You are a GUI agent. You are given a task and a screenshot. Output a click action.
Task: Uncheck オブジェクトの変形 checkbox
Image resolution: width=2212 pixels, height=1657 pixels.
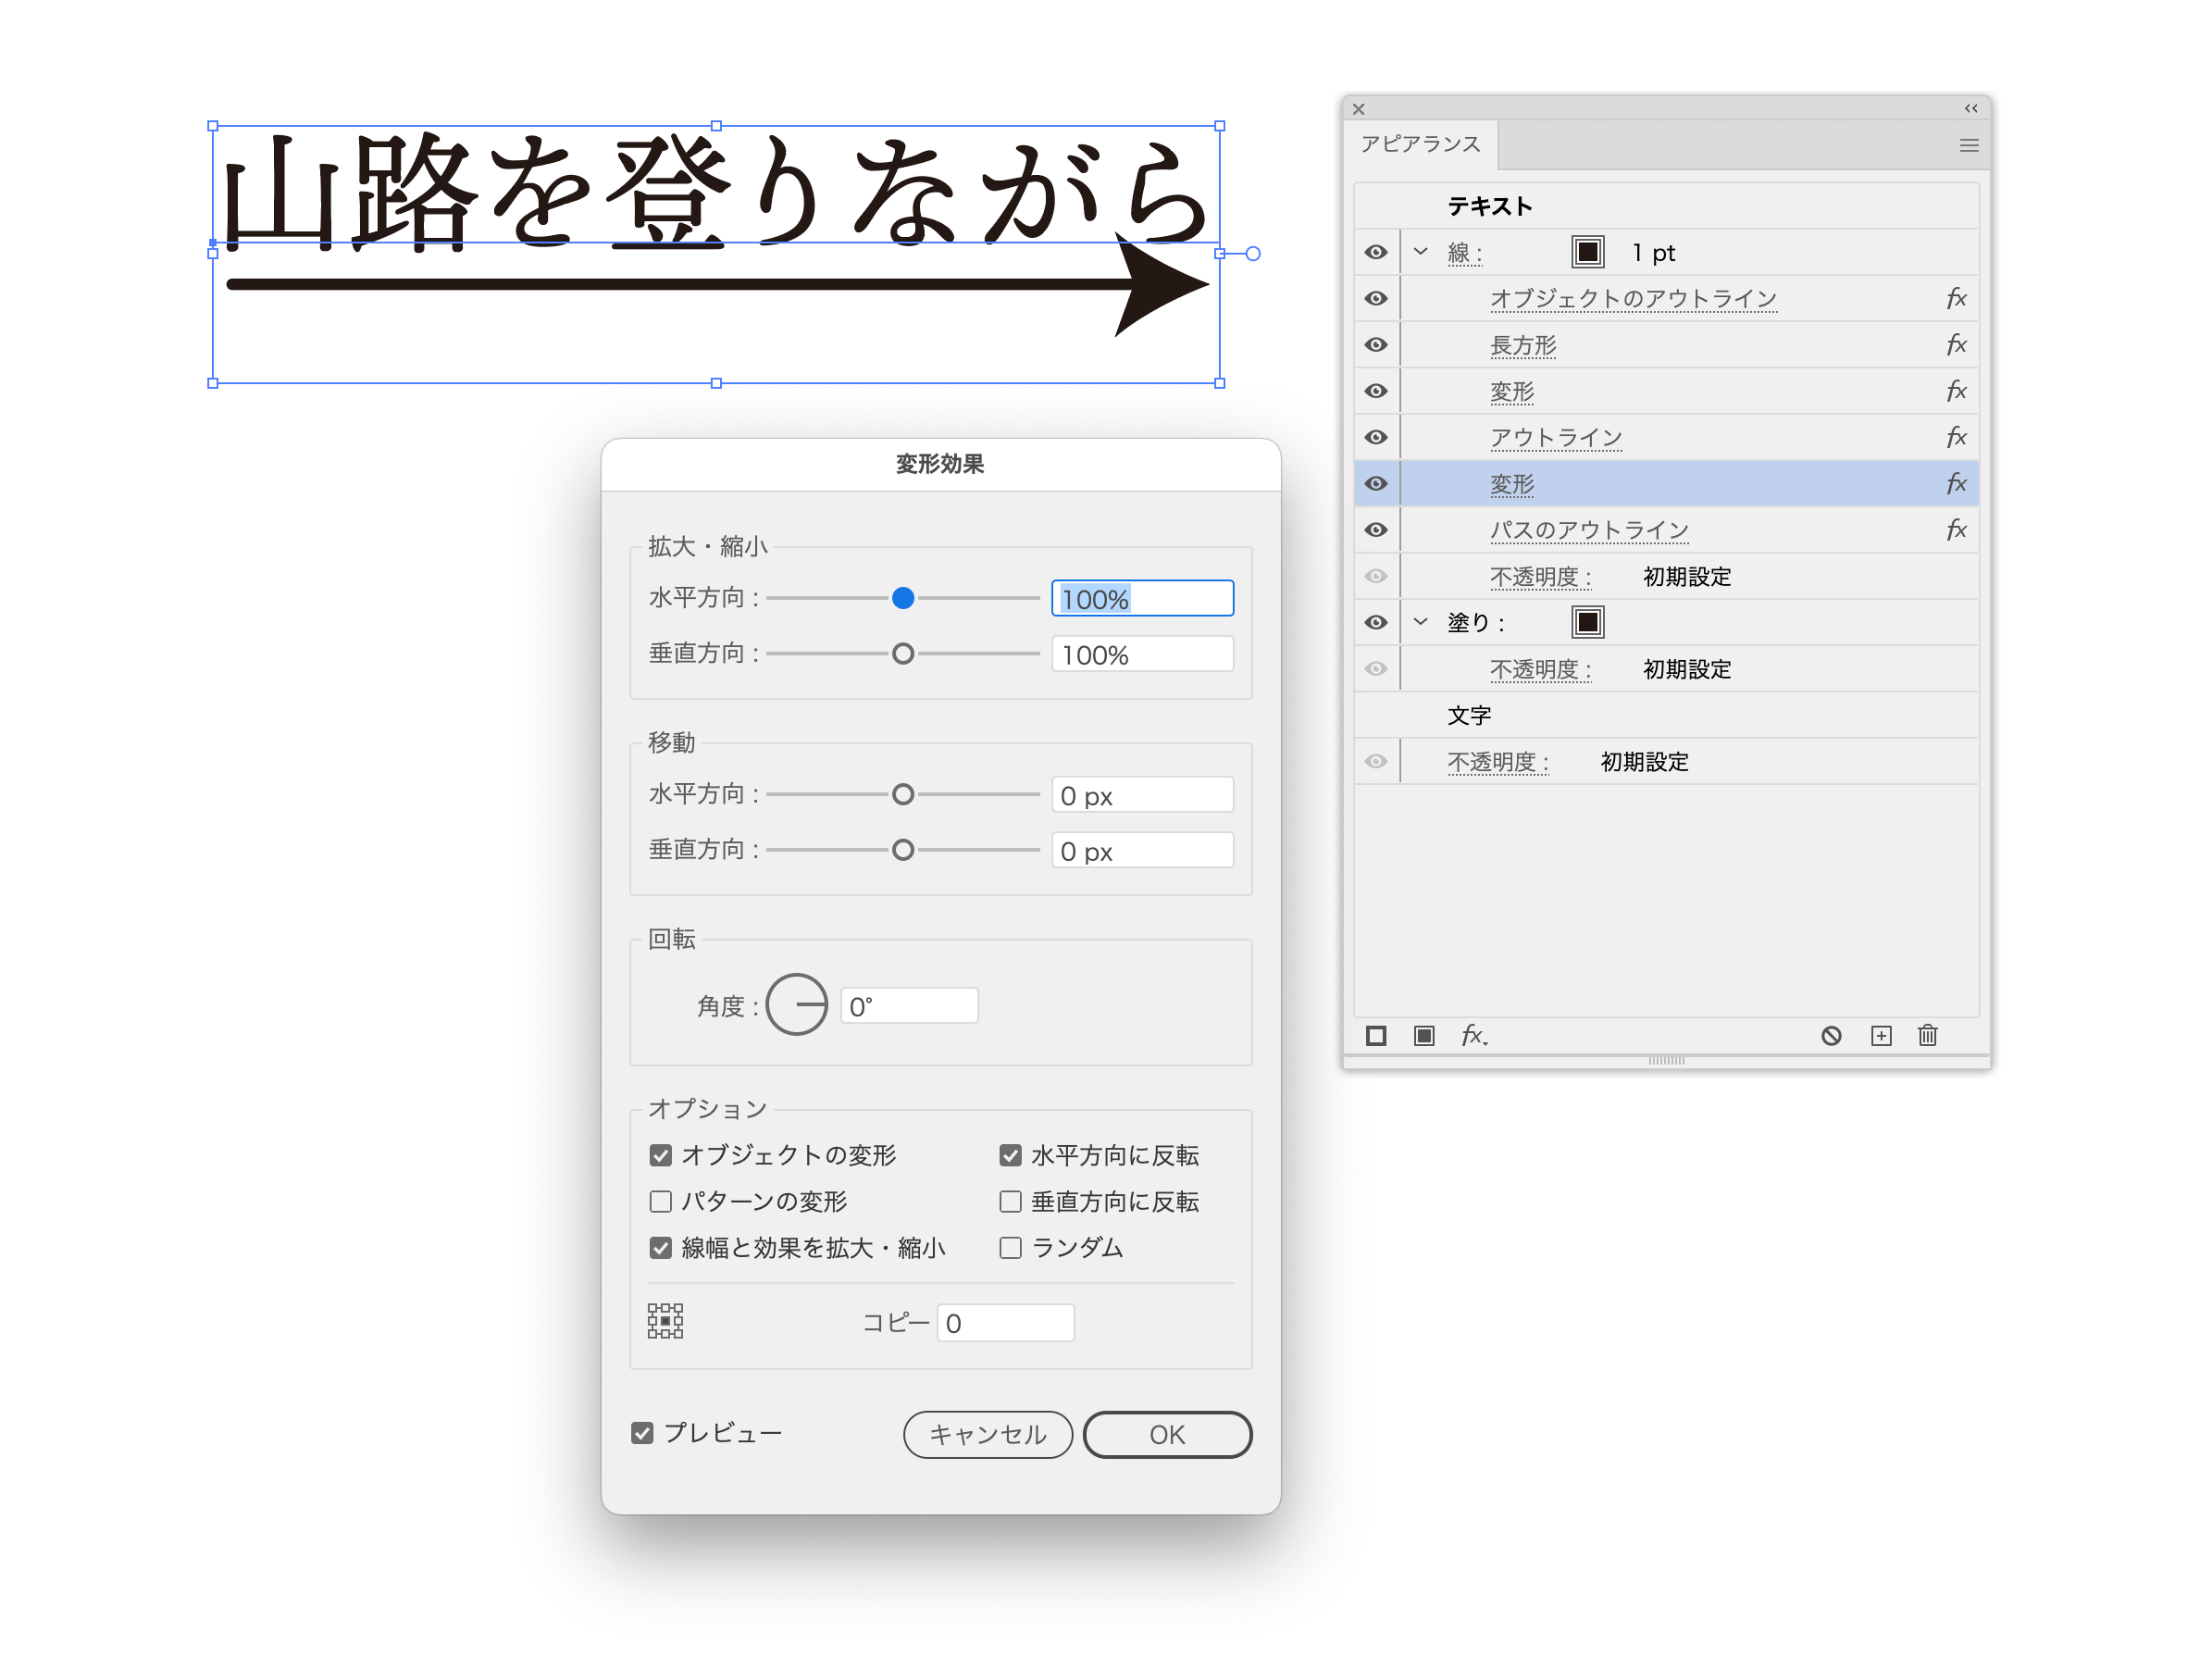660,1155
